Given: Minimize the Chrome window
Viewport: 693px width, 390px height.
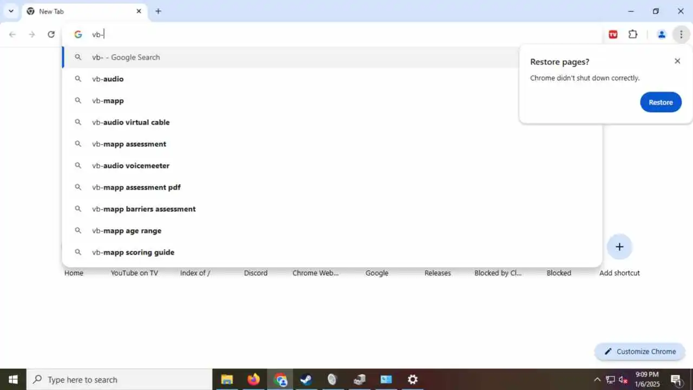Looking at the screenshot, I should pos(631,11).
